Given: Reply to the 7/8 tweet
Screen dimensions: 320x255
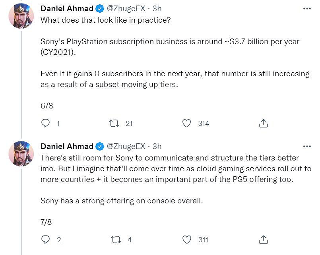Looking at the screenshot, I should (x=46, y=240).
